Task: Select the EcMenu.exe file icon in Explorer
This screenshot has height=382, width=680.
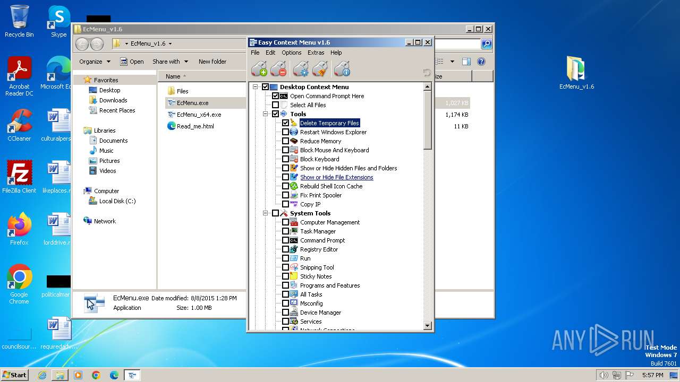Action: pos(171,103)
